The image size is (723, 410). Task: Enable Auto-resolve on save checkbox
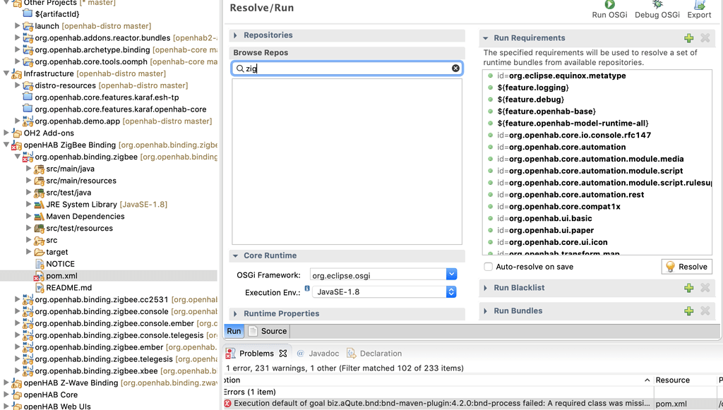(489, 267)
